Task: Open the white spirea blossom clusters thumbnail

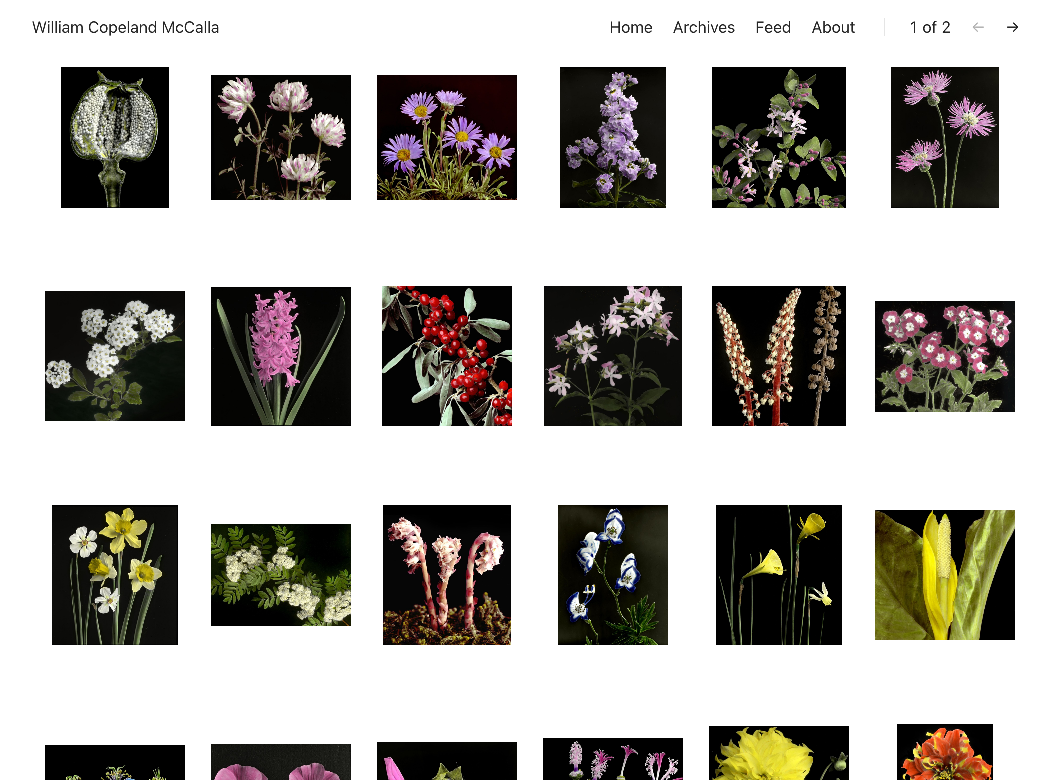Action: click(115, 356)
